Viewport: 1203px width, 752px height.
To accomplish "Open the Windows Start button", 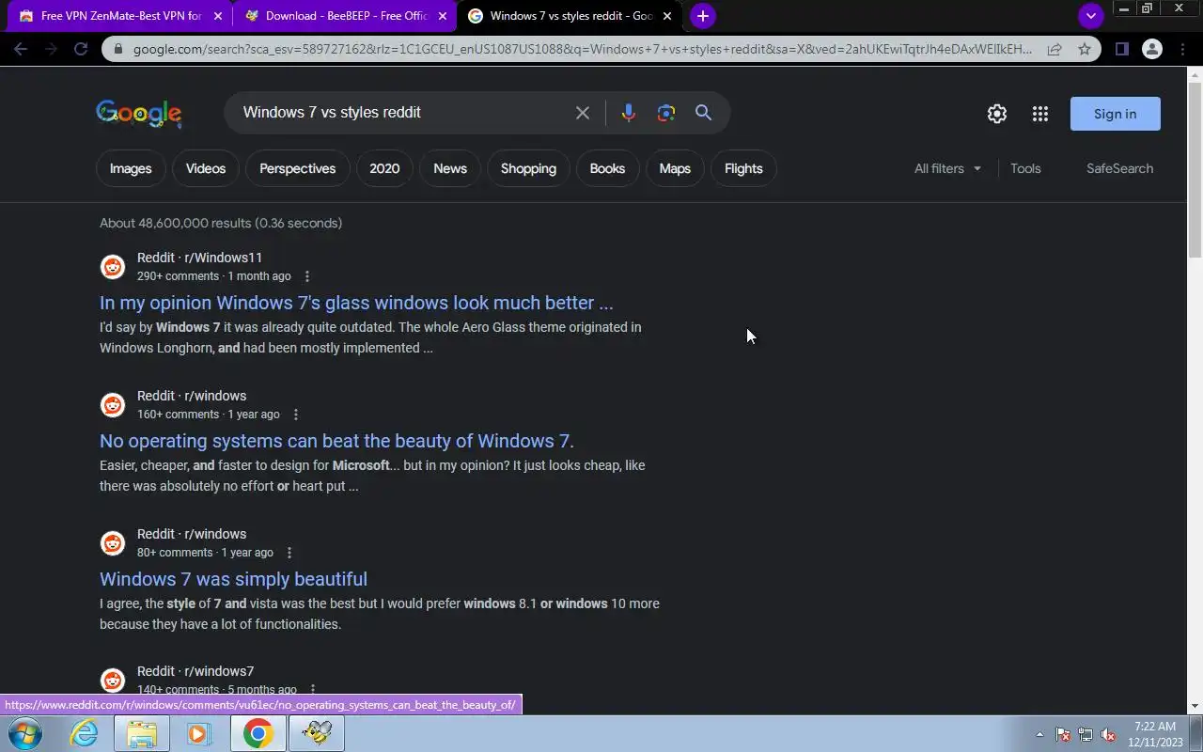I will [x=24, y=733].
